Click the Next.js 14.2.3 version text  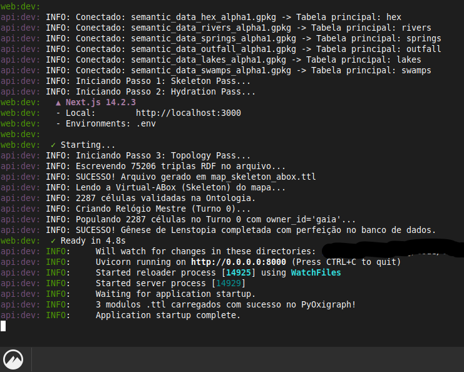tap(101, 103)
